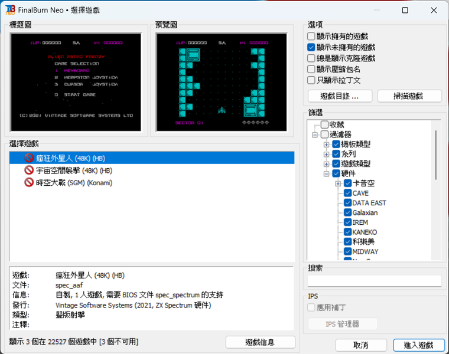Click 進入遊戲 button

pyautogui.click(x=419, y=345)
